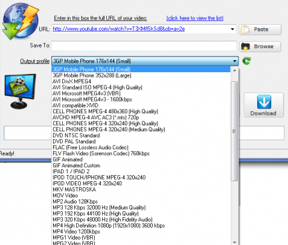
Task: Pick AVI Microsoft MPEG4v3 (VBR)
Action: coord(141,93)
